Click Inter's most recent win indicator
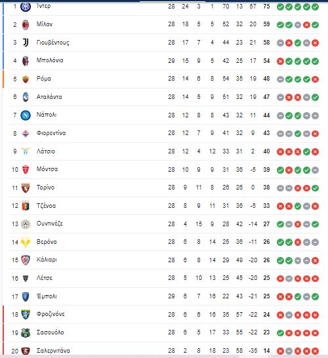The image size is (328, 358). [x=316, y=7]
